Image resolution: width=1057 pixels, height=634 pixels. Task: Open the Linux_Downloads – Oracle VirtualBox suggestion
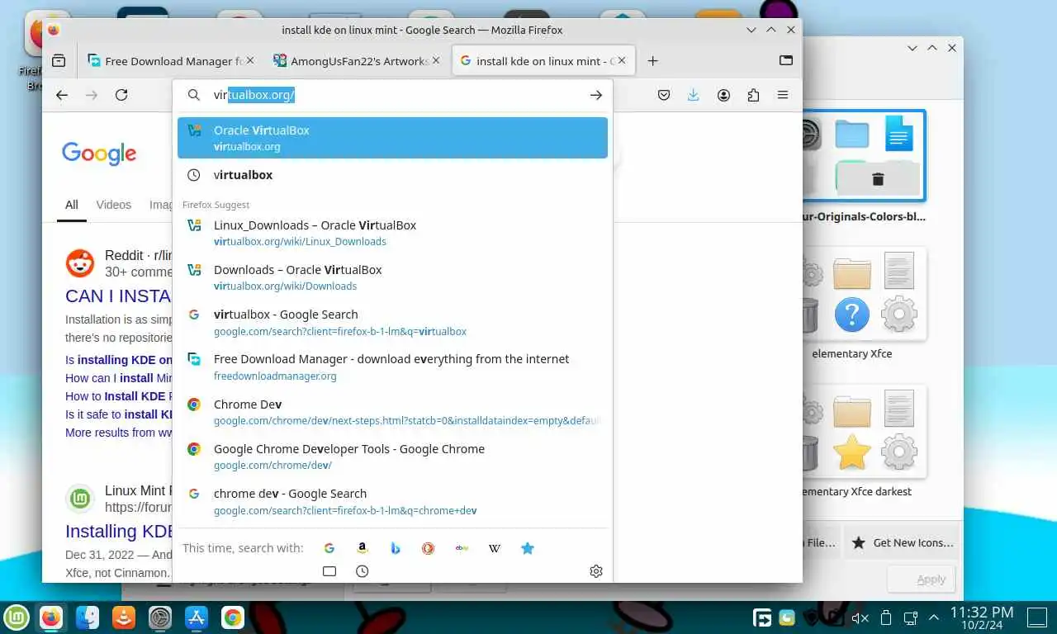coord(392,233)
